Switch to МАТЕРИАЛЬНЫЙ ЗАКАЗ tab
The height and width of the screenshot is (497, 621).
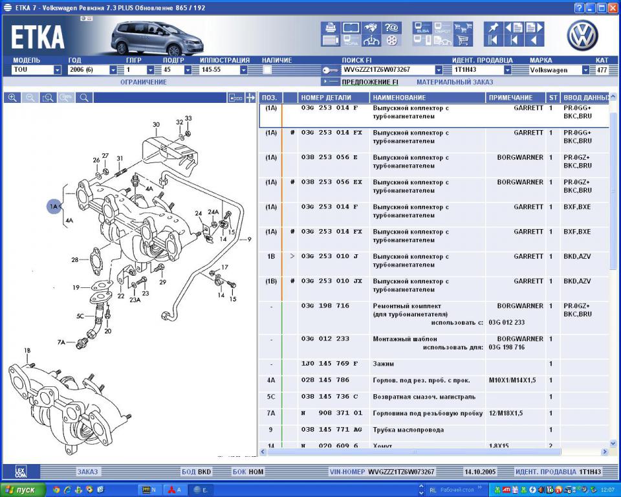(x=455, y=82)
